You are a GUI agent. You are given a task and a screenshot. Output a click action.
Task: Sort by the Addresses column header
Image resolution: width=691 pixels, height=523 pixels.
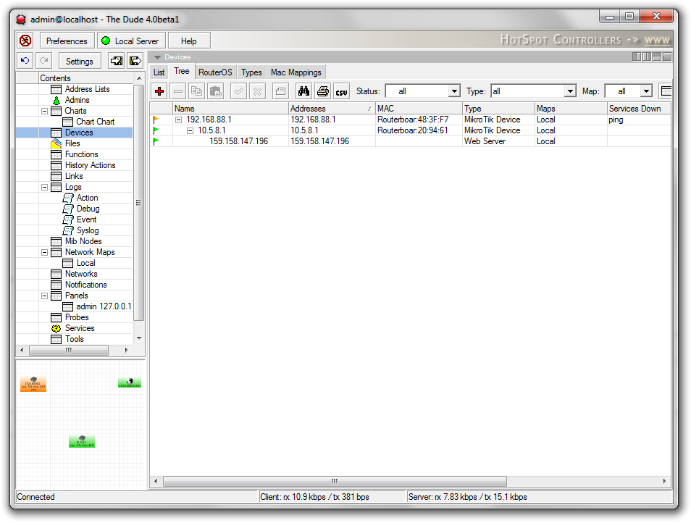(331, 109)
